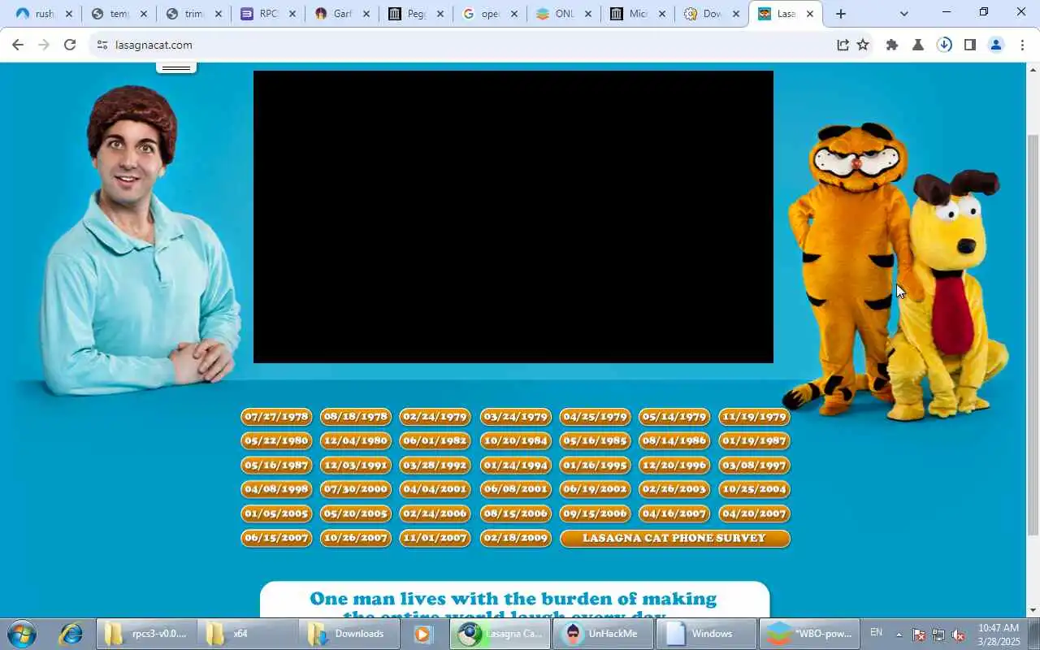Open the downloads toolbar icon
1040x650 pixels.
[944, 45]
